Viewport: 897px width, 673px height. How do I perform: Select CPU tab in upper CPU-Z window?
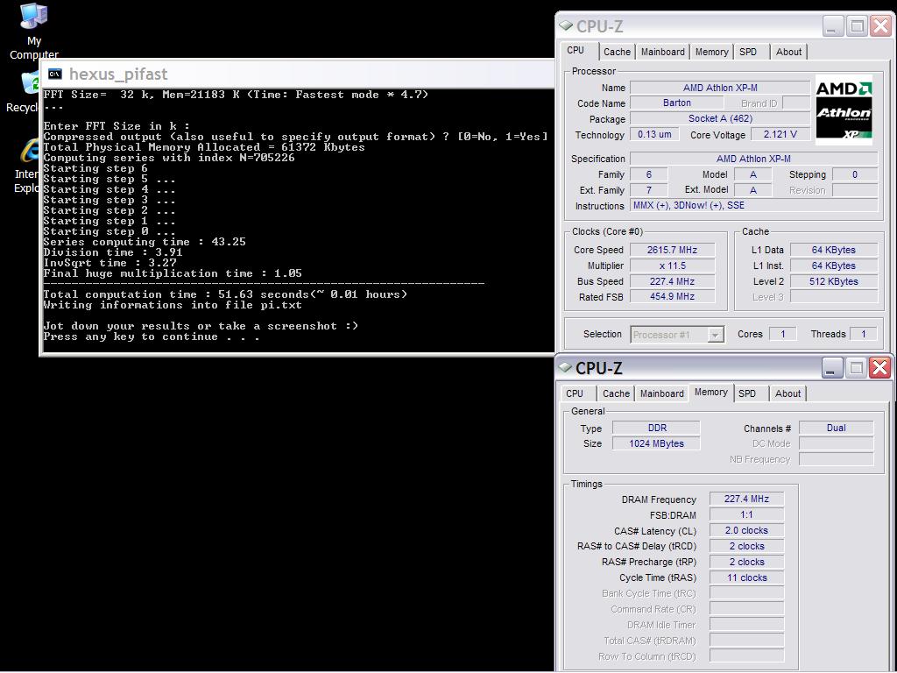click(576, 50)
